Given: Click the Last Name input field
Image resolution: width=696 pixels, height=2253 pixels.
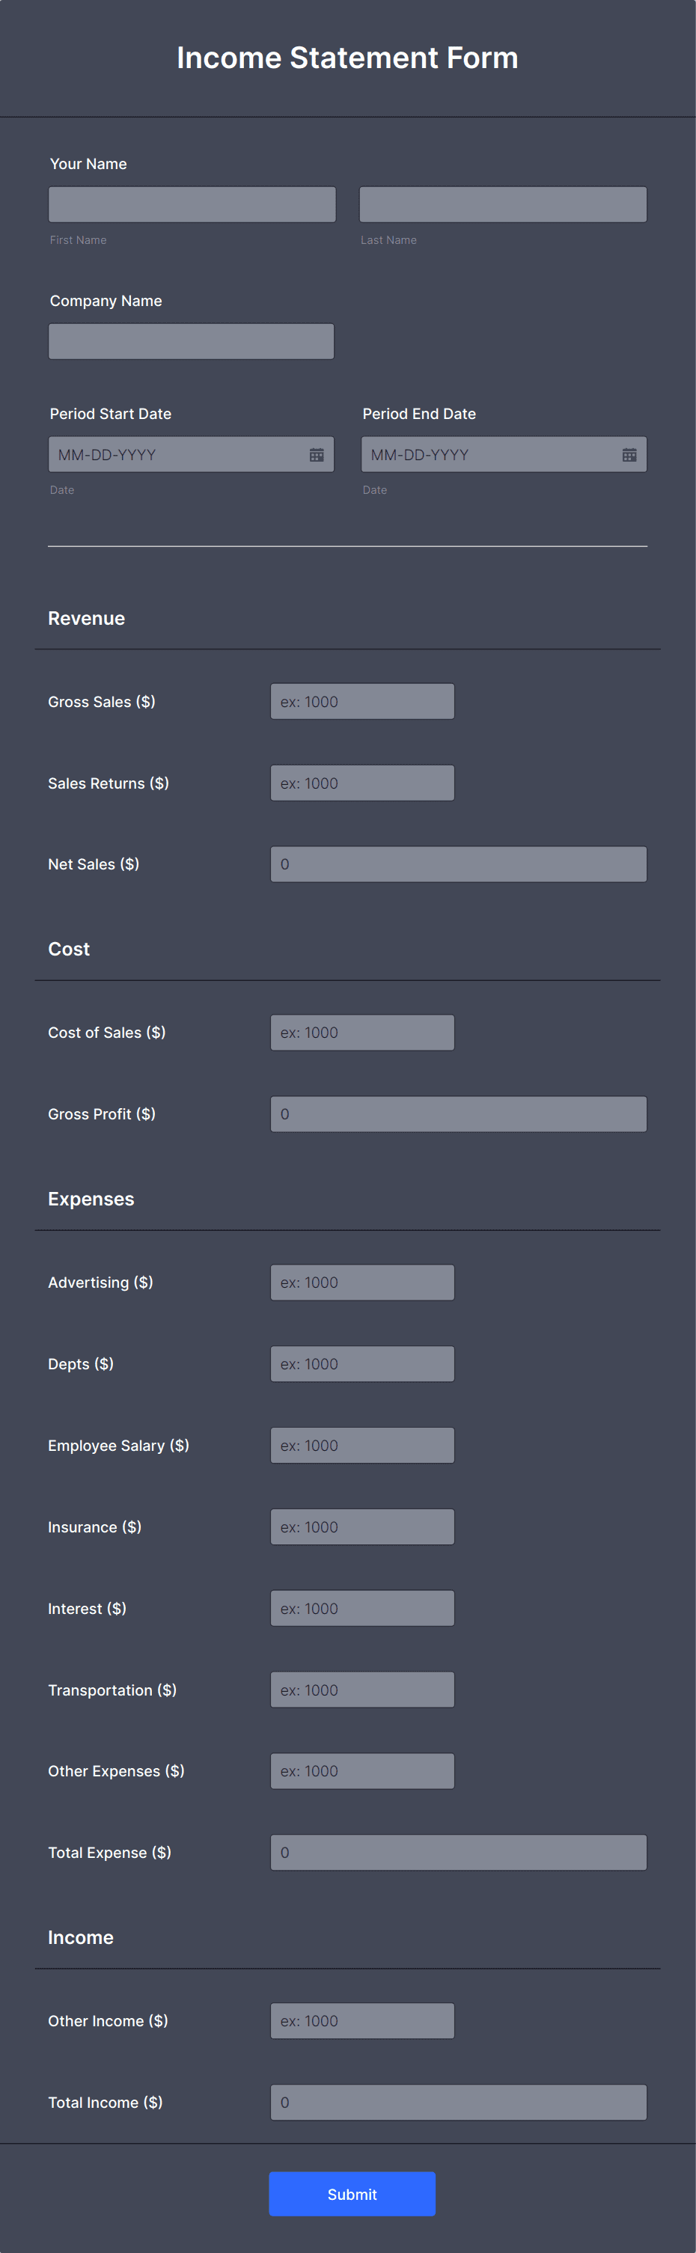Looking at the screenshot, I should 503,204.
